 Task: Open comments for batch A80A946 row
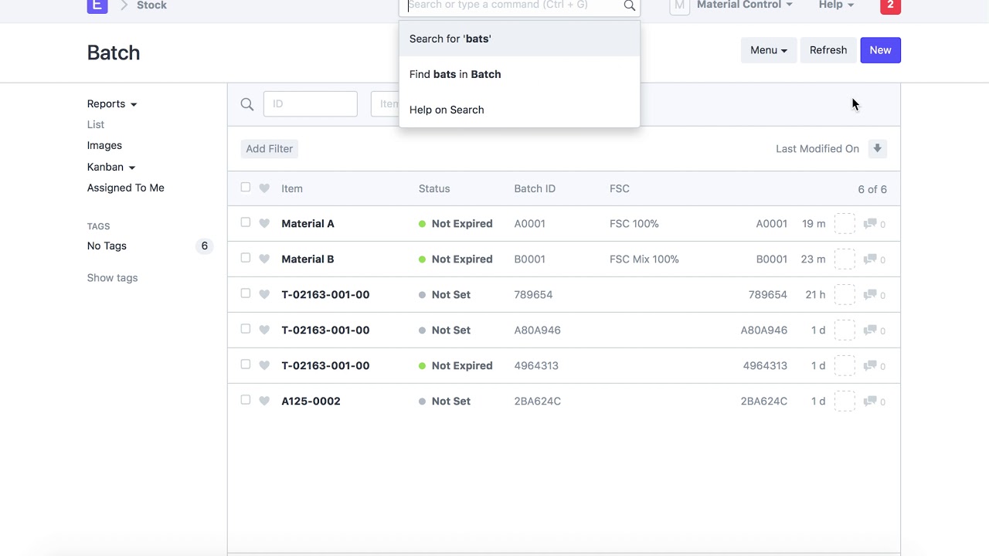874,331
